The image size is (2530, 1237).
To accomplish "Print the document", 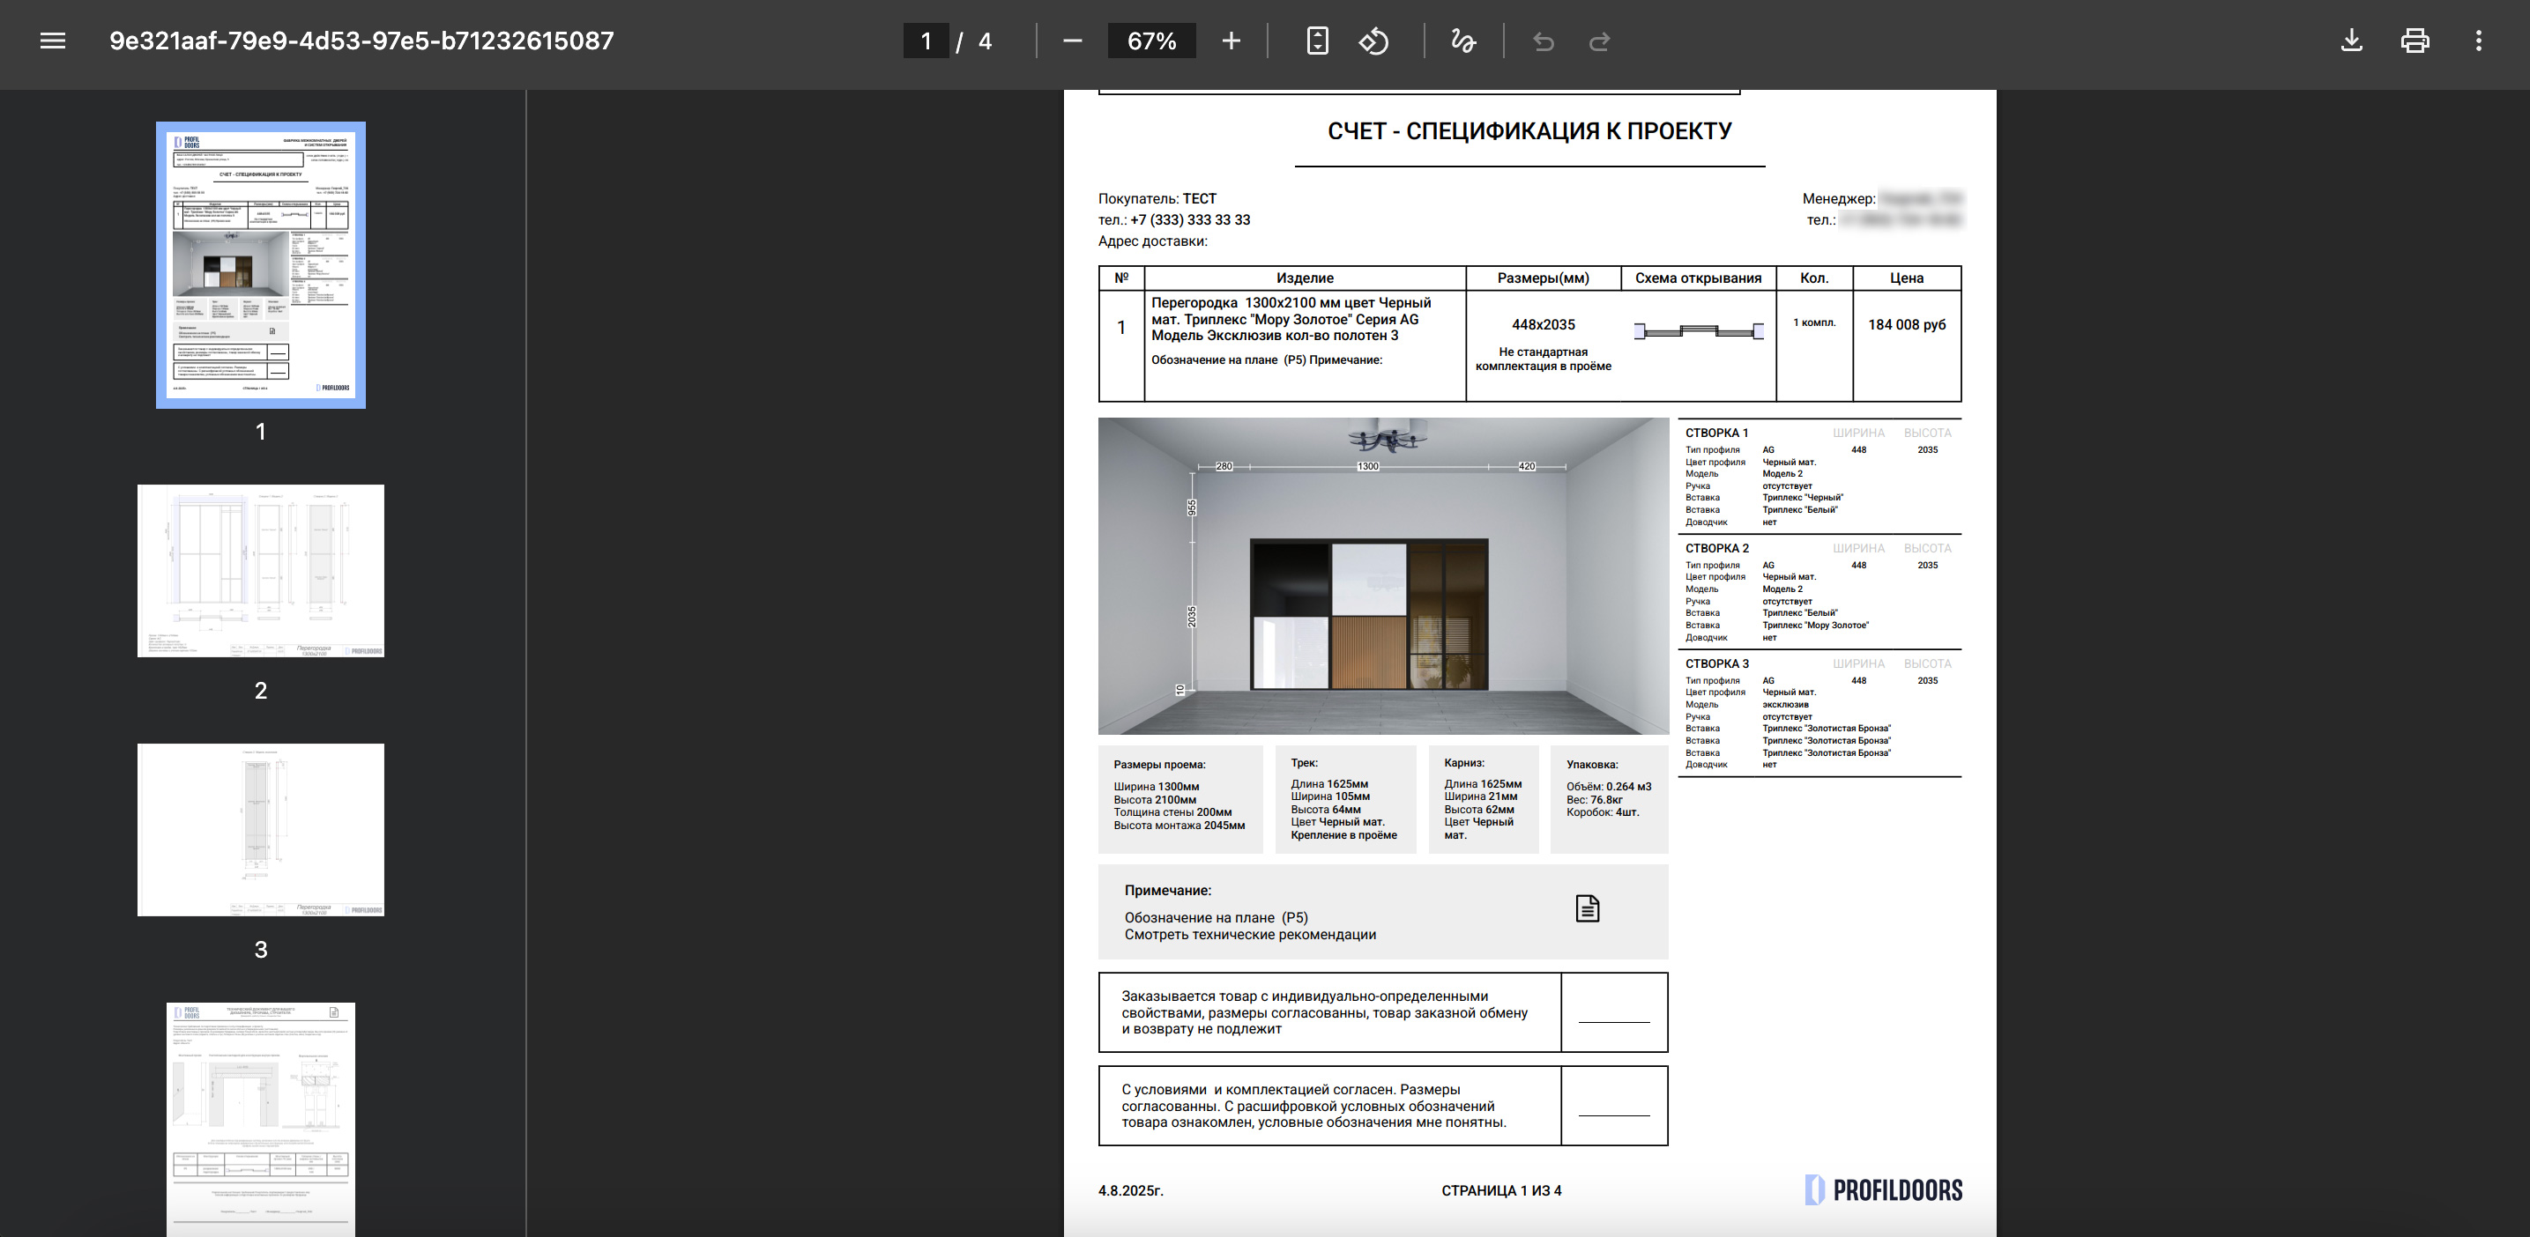I will pyautogui.click(x=2415, y=41).
